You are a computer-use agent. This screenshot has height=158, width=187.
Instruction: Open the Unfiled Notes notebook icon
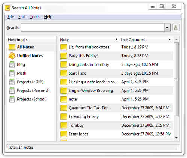pyautogui.click(x=12, y=56)
